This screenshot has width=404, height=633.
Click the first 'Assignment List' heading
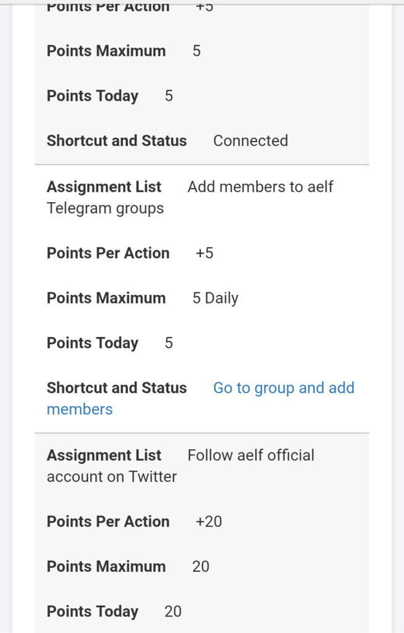(x=104, y=187)
